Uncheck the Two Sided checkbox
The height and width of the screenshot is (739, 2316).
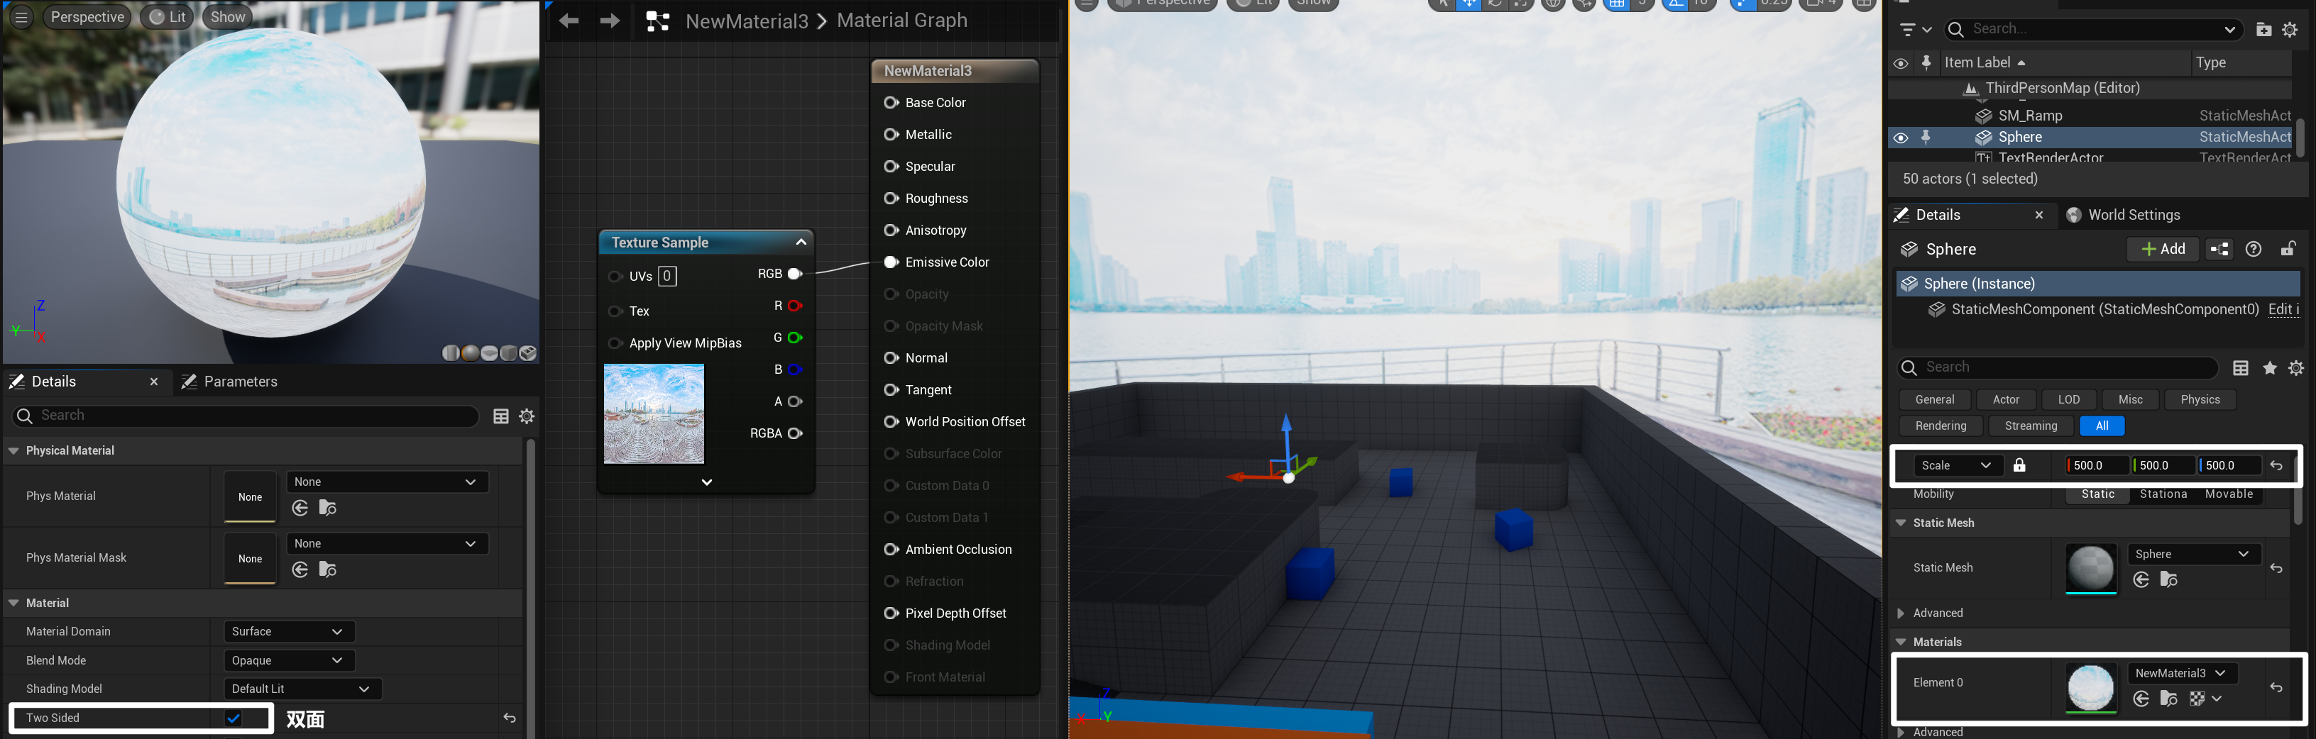point(234,718)
